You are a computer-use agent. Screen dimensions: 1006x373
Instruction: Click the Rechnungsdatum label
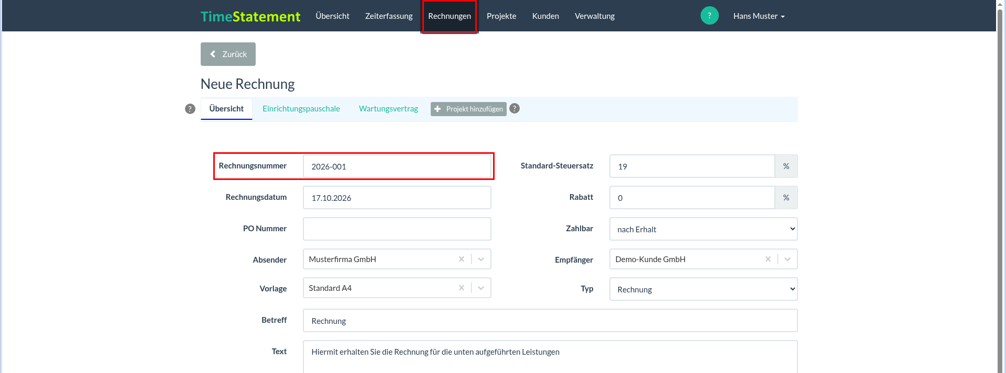point(256,197)
